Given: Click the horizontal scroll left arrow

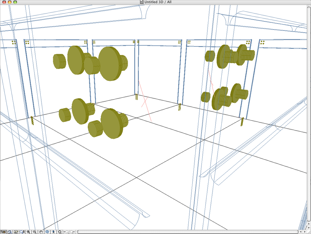Looking at the screenshot, I should point(301,232).
